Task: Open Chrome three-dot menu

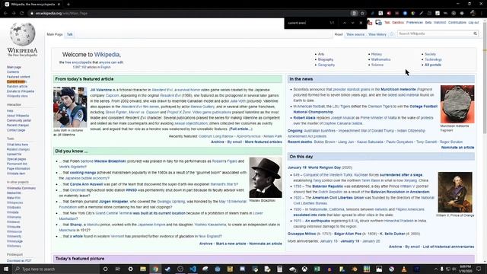Action: pos(482,14)
